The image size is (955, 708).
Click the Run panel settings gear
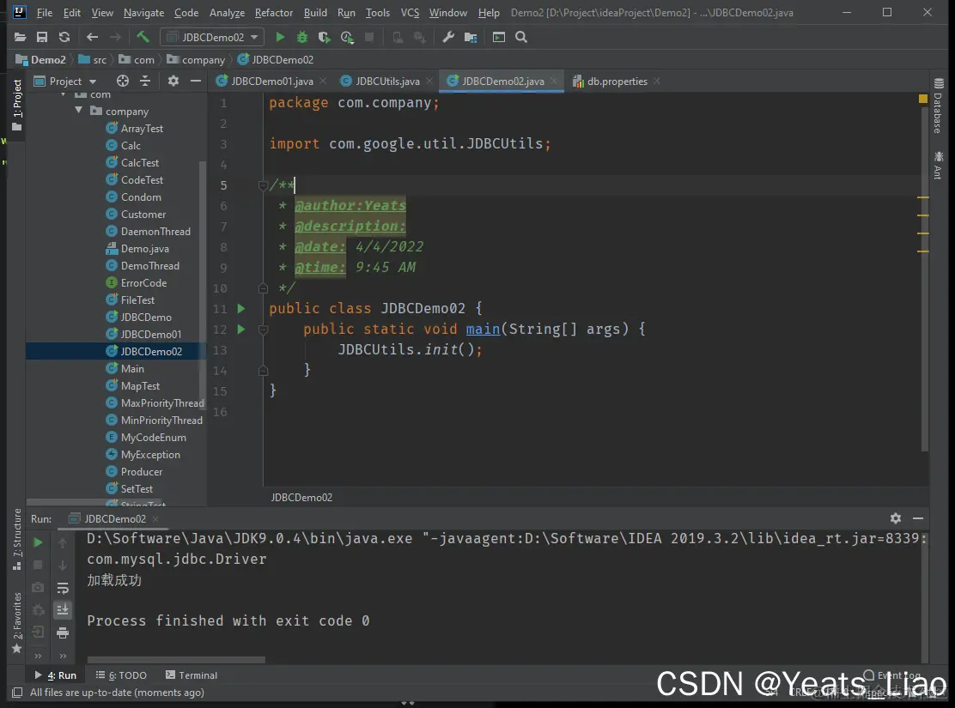coord(895,518)
